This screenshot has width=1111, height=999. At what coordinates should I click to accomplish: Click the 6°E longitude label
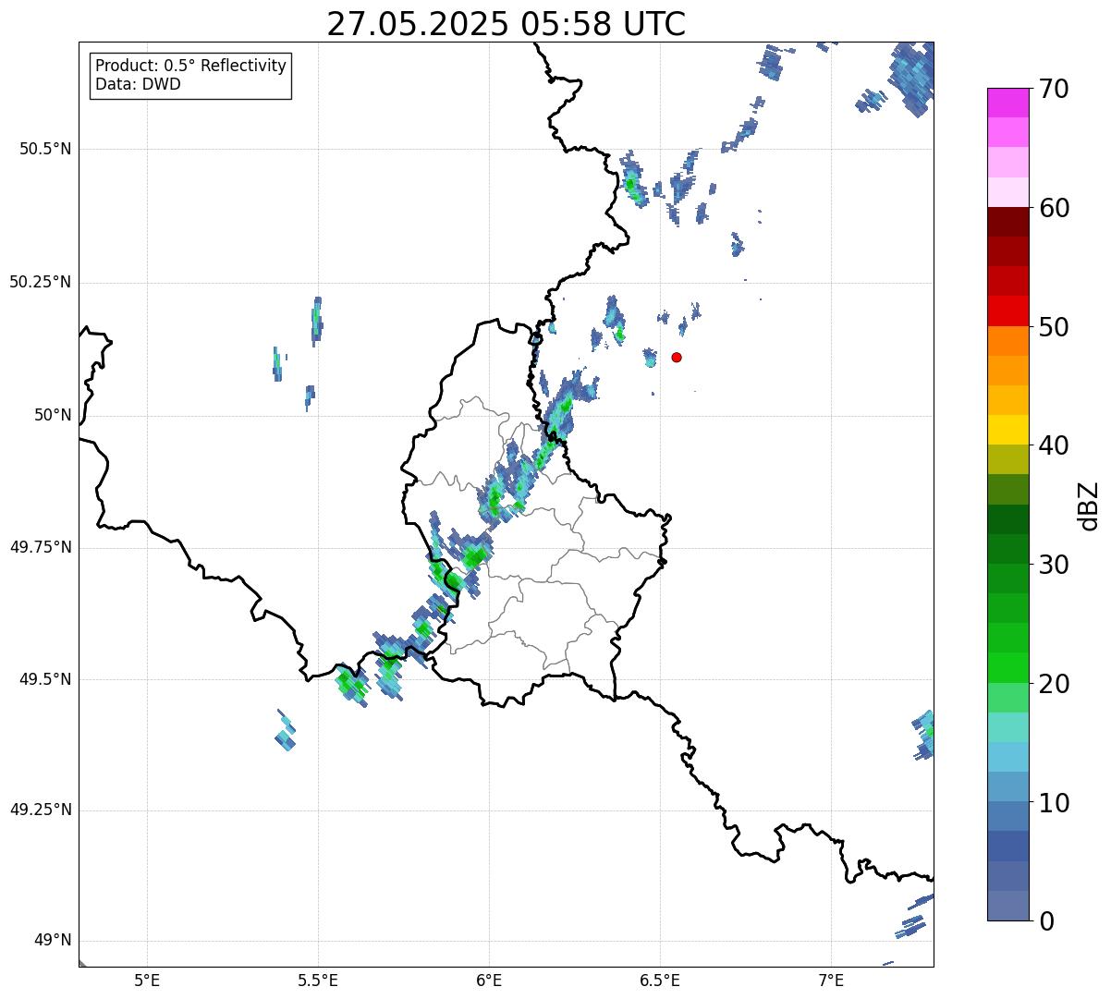coord(489,981)
